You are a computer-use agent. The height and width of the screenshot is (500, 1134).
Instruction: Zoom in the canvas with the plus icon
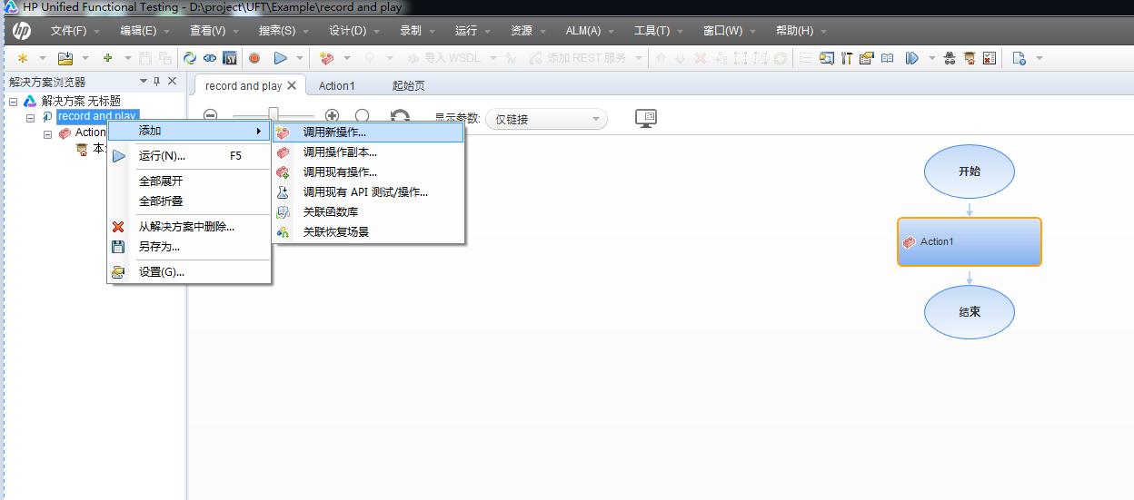[x=333, y=116]
